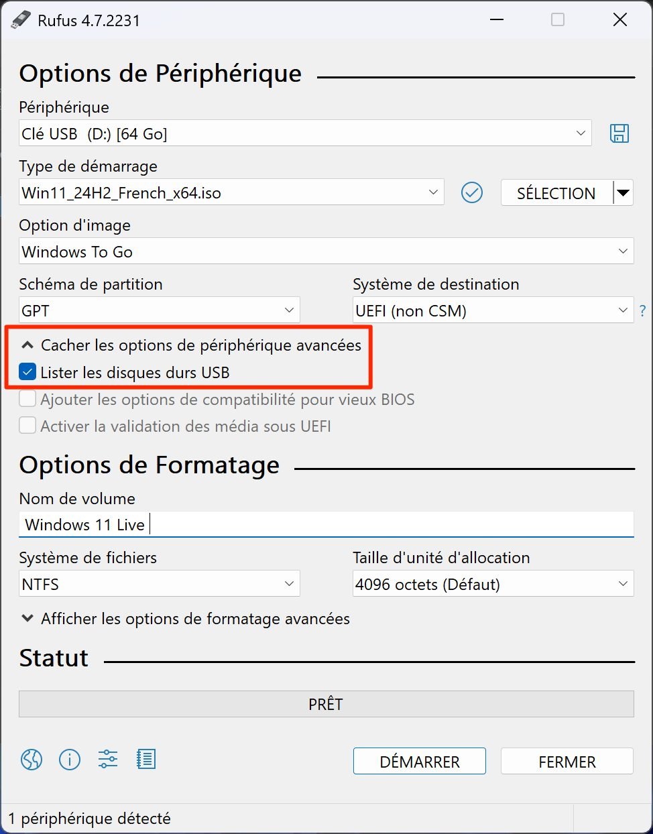Click the save disk icon beside Périphérique
The height and width of the screenshot is (834, 653).
coord(619,133)
